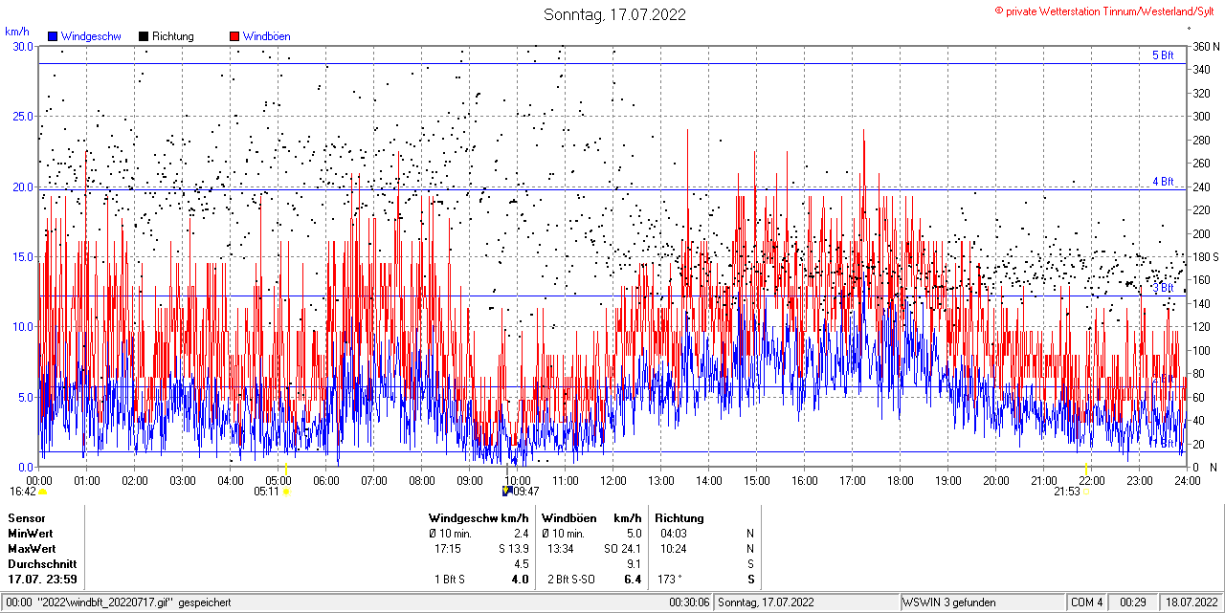This screenshot has height=613, width=1225.
Task: Click the Durchschnitt row header
Action: [x=42, y=564]
